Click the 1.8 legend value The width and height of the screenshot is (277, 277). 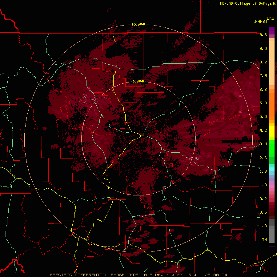263,171
